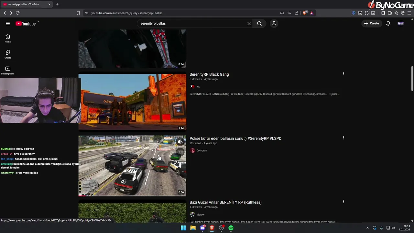Image resolution: width=414 pixels, height=233 pixels.
Task: Toggle captions on the hovered preview
Action: coord(180,152)
